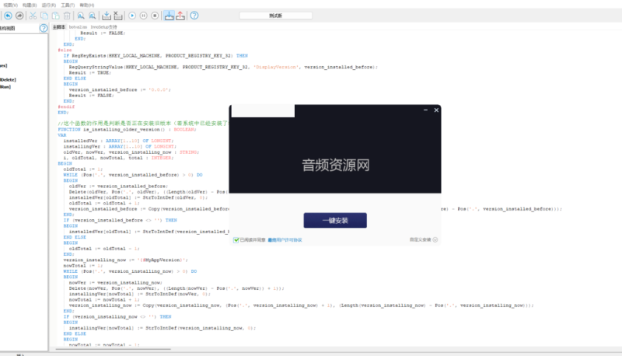Click the undo arrow icon in toolbar
This screenshot has width=622, height=356.
tap(8, 16)
